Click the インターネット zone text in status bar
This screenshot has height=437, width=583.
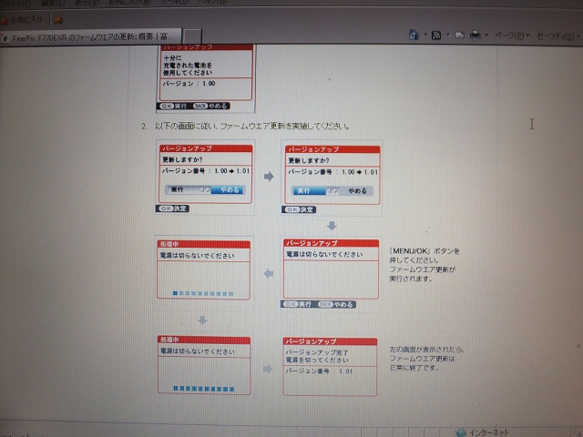(x=488, y=432)
